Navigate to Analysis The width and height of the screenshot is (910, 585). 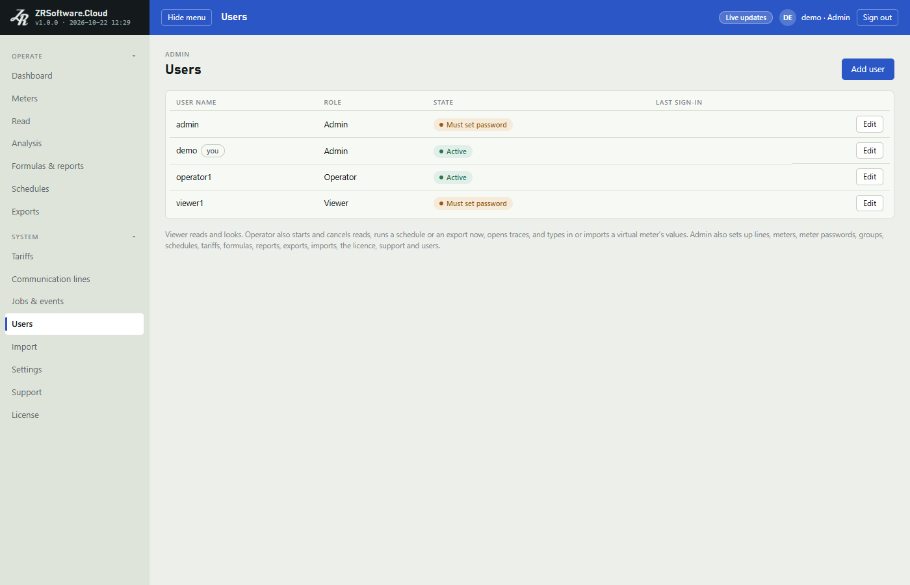74,144
